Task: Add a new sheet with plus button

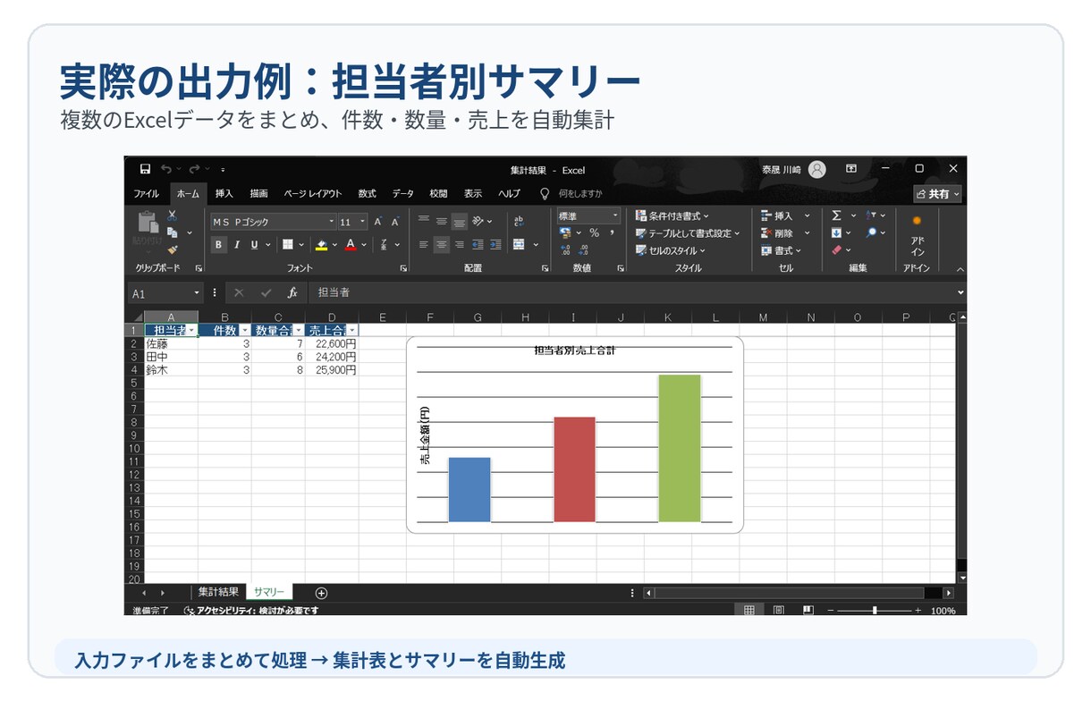Action: pyautogui.click(x=322, y=593)
